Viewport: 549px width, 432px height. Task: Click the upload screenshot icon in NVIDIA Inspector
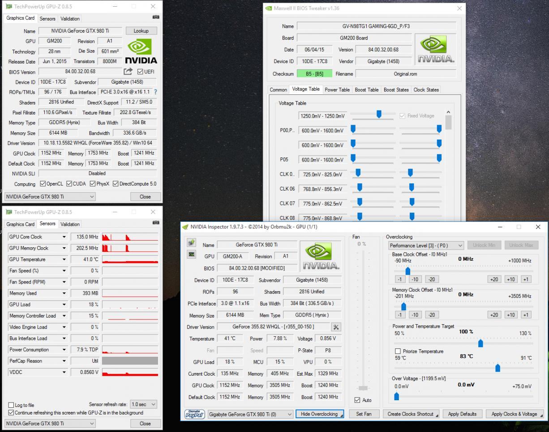point(192,243)
